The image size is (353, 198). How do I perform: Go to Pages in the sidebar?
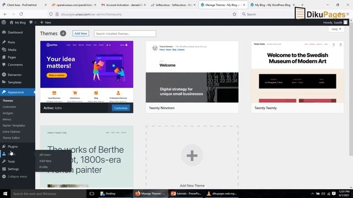[12, 57]
